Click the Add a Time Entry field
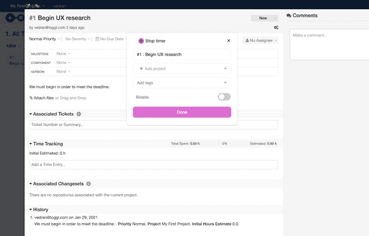The width and height of the screenshot is (369, 236). click(153, 165)
